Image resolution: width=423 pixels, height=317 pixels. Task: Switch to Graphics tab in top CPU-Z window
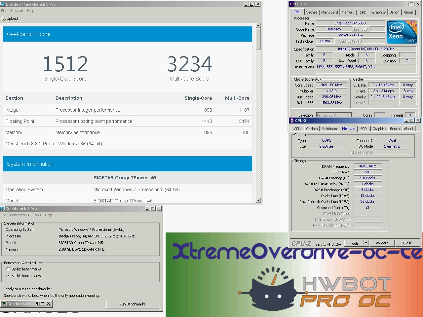(x=379, y=12)
